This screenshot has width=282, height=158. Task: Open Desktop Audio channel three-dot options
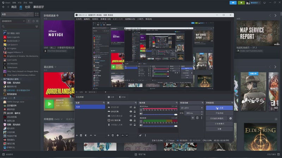point(141,121)
